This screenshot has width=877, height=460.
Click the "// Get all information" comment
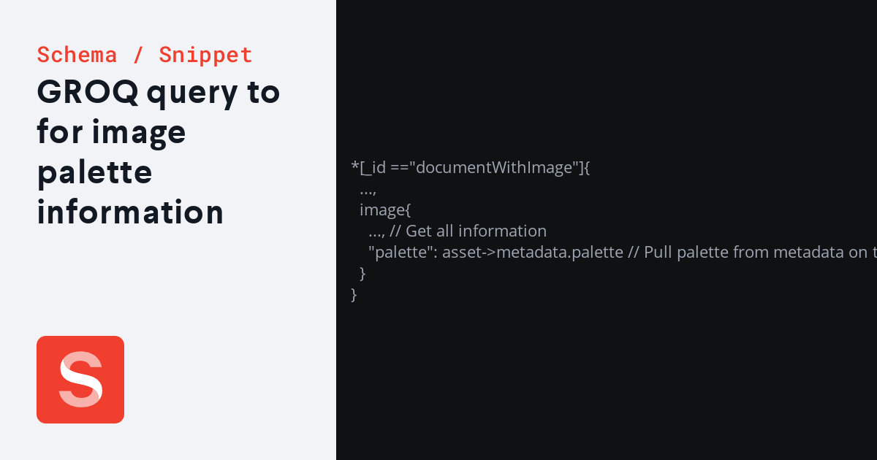click(x=468, y=231)
